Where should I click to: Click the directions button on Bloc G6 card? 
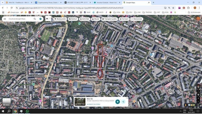117,102
